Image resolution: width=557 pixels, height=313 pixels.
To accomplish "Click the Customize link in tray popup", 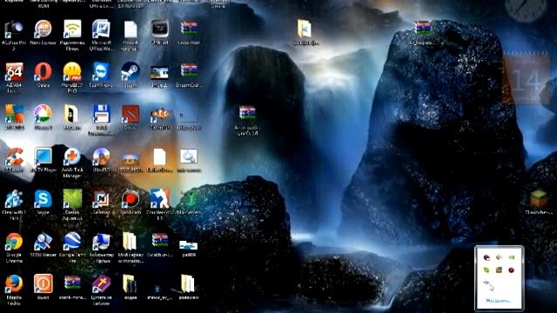I will 499,301.
